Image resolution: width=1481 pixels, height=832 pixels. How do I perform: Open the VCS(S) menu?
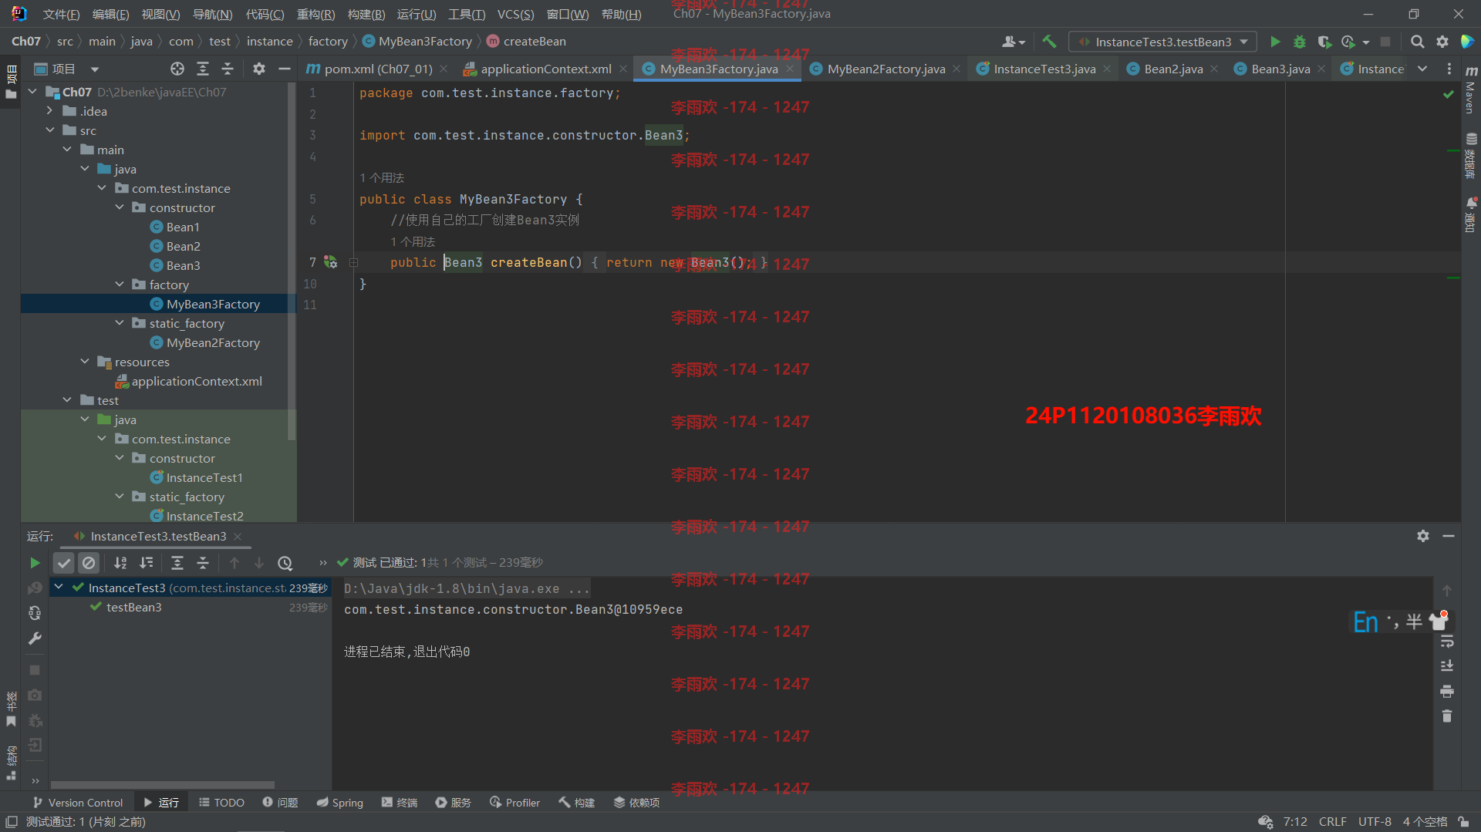coord(515,14)
